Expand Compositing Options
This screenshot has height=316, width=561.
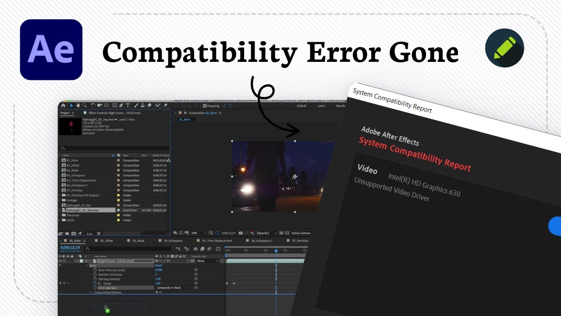pyautogui.click(x=90, y=292)
